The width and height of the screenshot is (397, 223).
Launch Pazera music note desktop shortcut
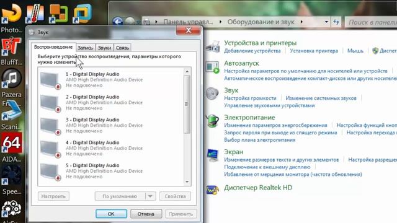click(11, 79)
